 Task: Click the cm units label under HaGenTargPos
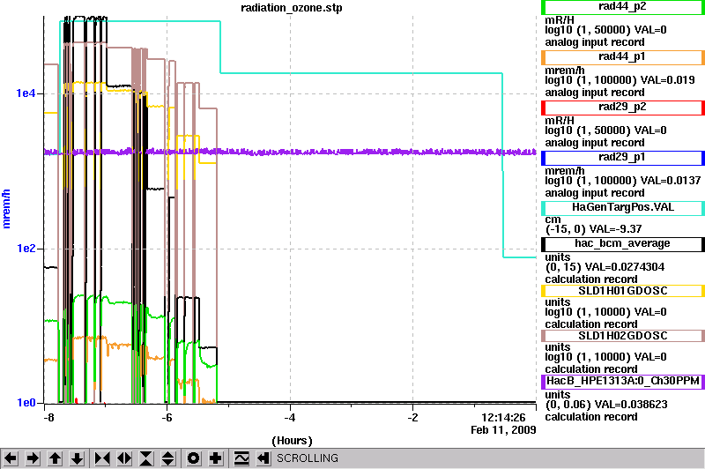(553, 220)
